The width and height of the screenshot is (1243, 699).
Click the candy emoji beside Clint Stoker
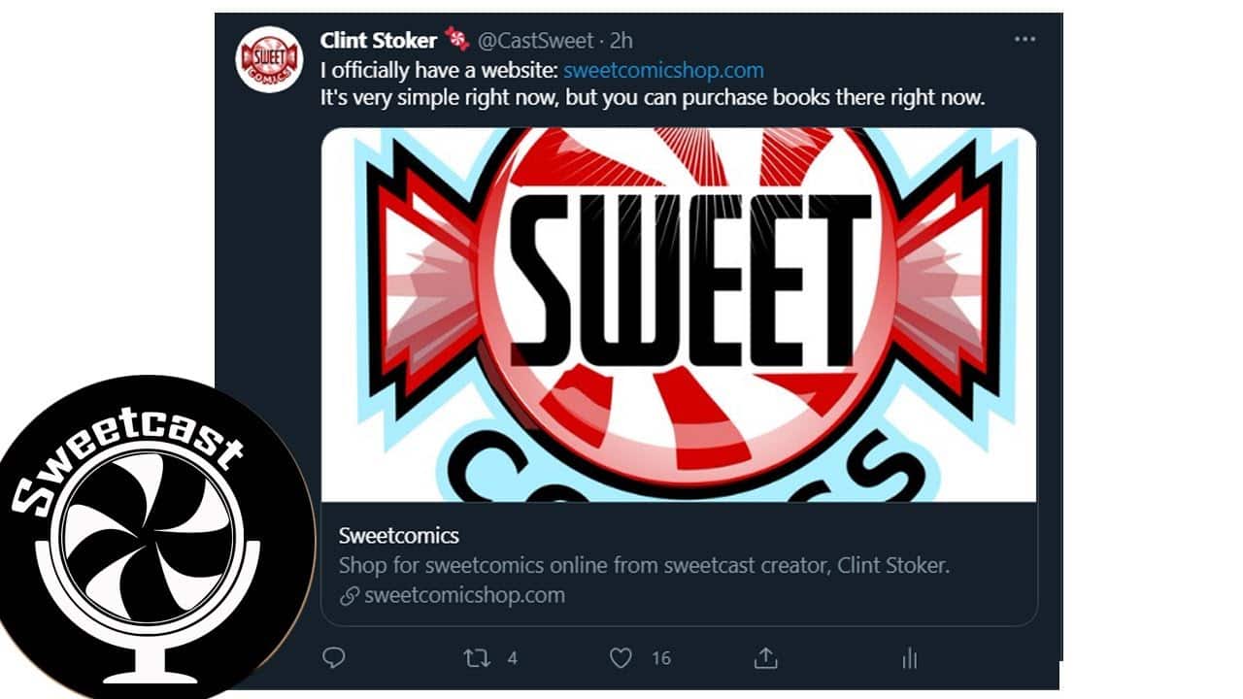(456, 40)
